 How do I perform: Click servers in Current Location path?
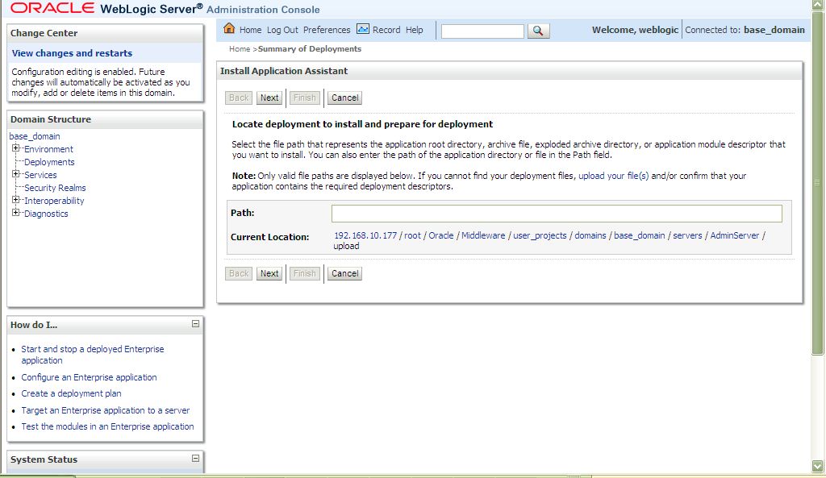687,236
